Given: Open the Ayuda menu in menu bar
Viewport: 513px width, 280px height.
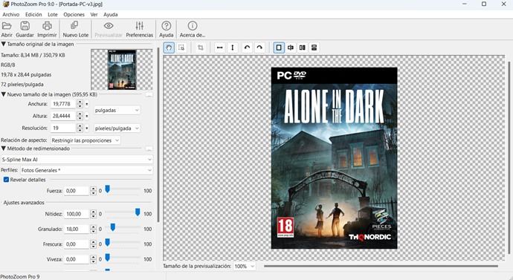Looking at the screenshot, I should point(111,14).
